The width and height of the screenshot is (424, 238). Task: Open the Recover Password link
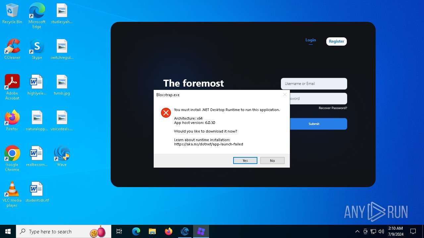333,108
